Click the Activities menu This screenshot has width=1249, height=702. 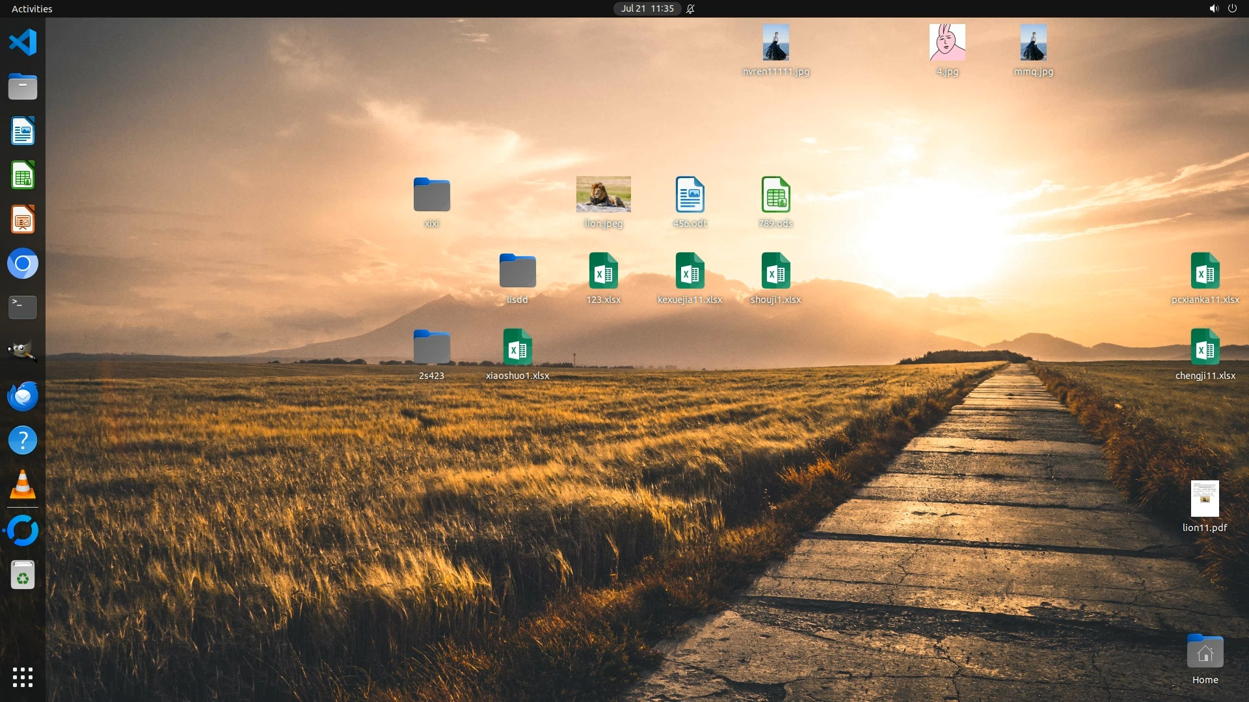click(x=32, y=9)
